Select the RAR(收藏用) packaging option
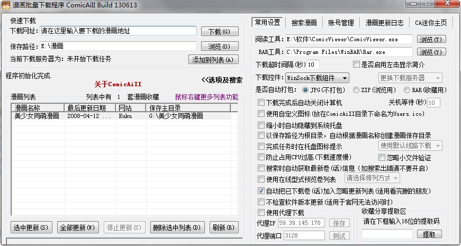 click(408, 90)
